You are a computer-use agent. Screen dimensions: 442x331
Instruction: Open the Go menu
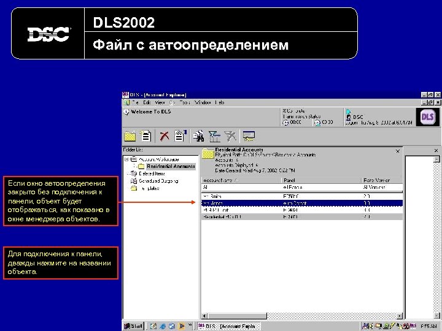coord(172,102)
